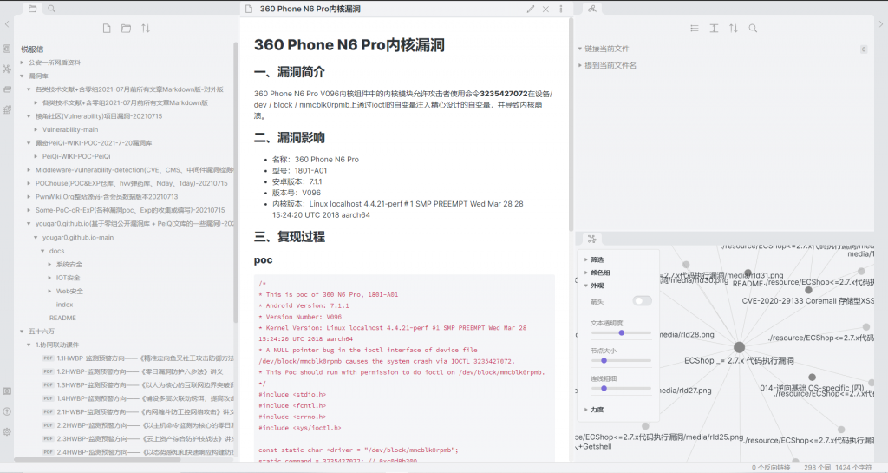Switch to the file explorer tab

coord(32,9)
